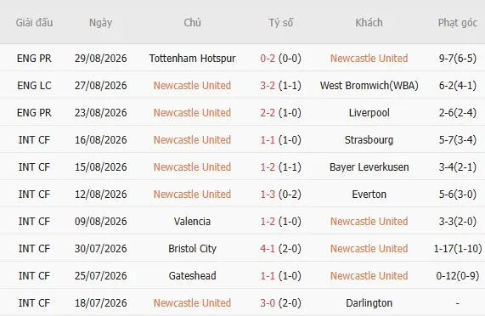View the 4-1 Bristol City match score
The height and width of the screenshot is (316, 485).
click(268, 249)
